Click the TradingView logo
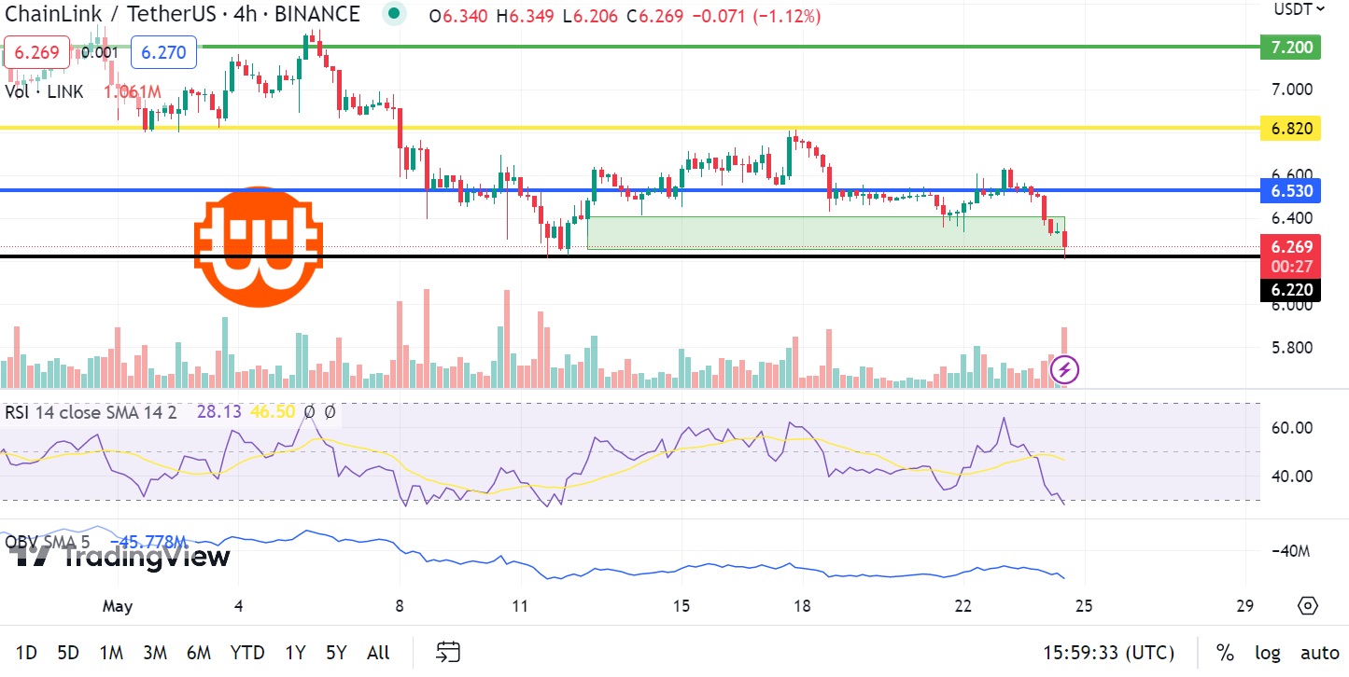Screen dimensions: 1349x677 pyautogui.click(x=119, y=557)
